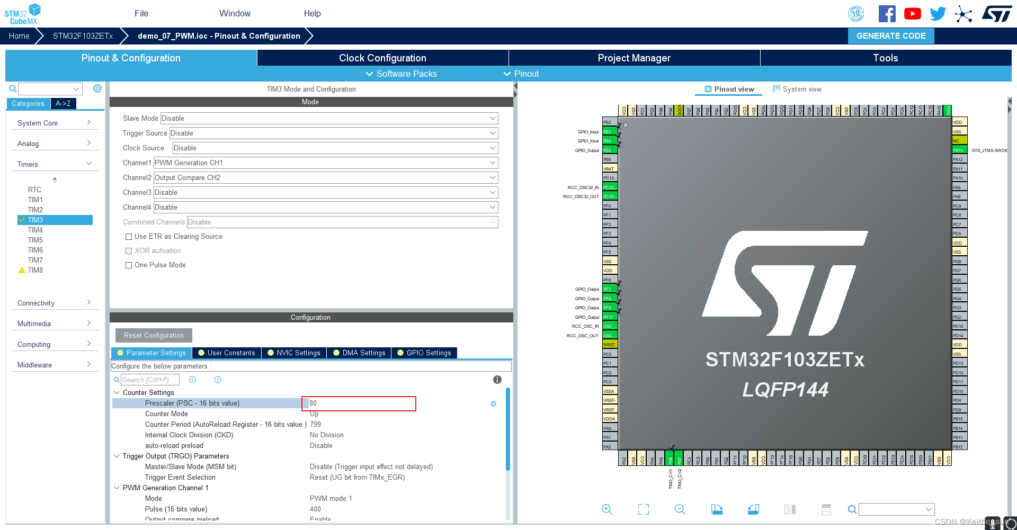Toggle the XOR activation checkbox

coord(129,251)
